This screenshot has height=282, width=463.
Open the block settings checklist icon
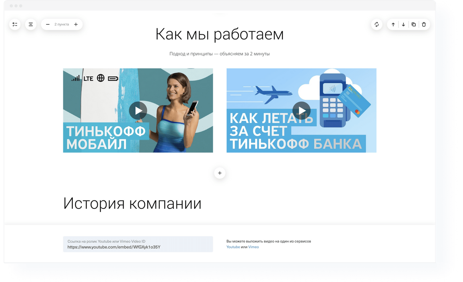click(15, 24)
